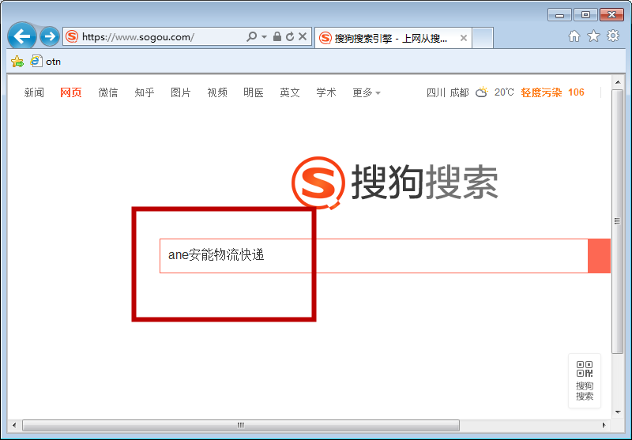The image size is (632, 440).
Task: Open the 轻度污染 106 air quality link
Action: click(552, 92)
